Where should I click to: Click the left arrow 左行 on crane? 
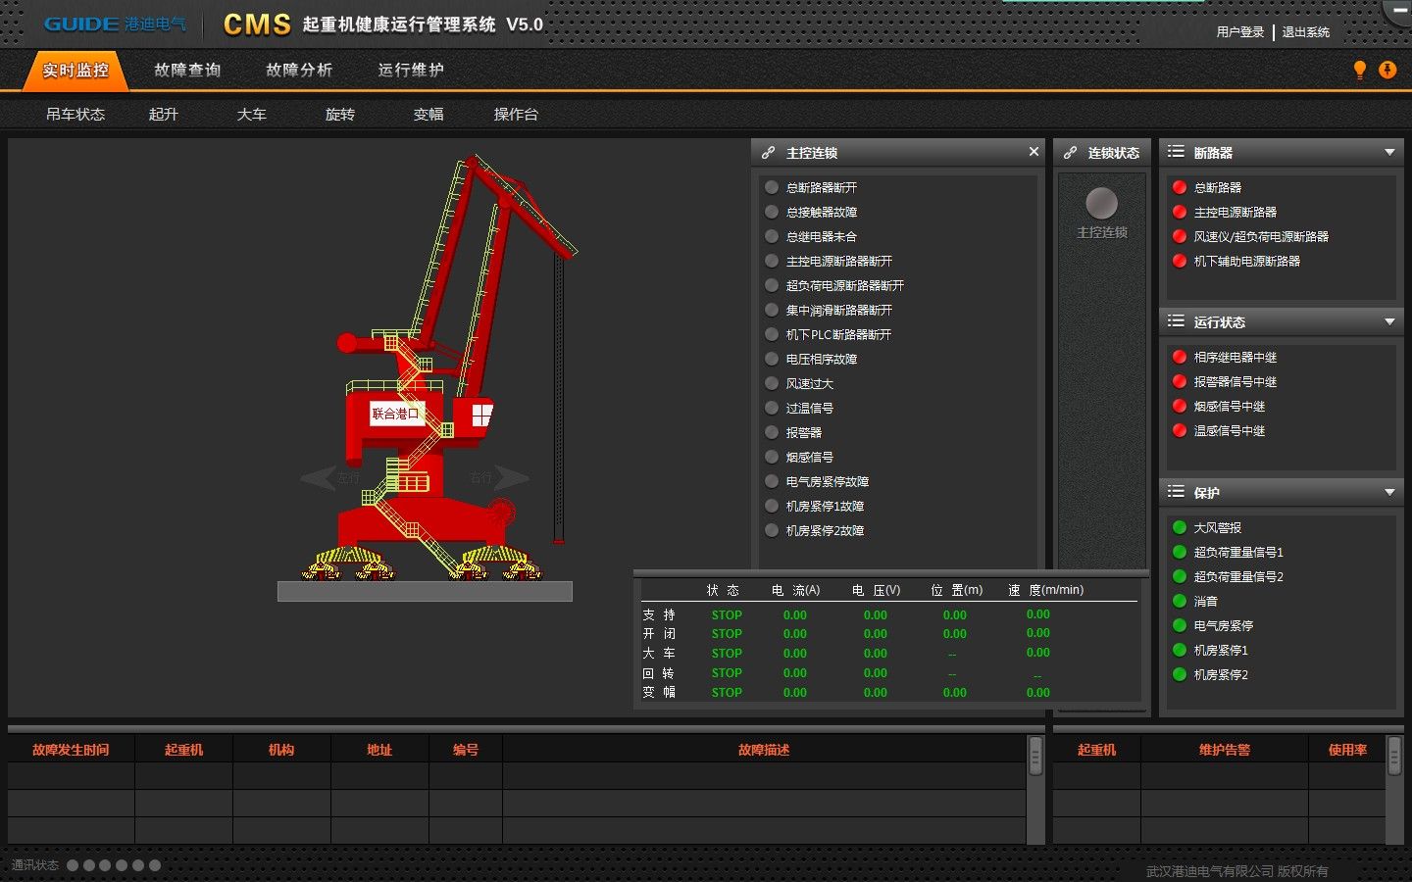coord(321,478)
